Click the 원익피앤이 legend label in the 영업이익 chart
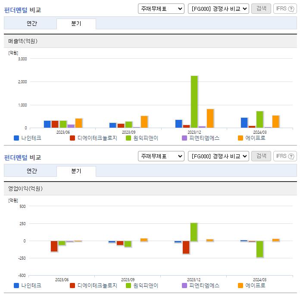Viewport: 300px width, 295px height. (x=146, y=286)
